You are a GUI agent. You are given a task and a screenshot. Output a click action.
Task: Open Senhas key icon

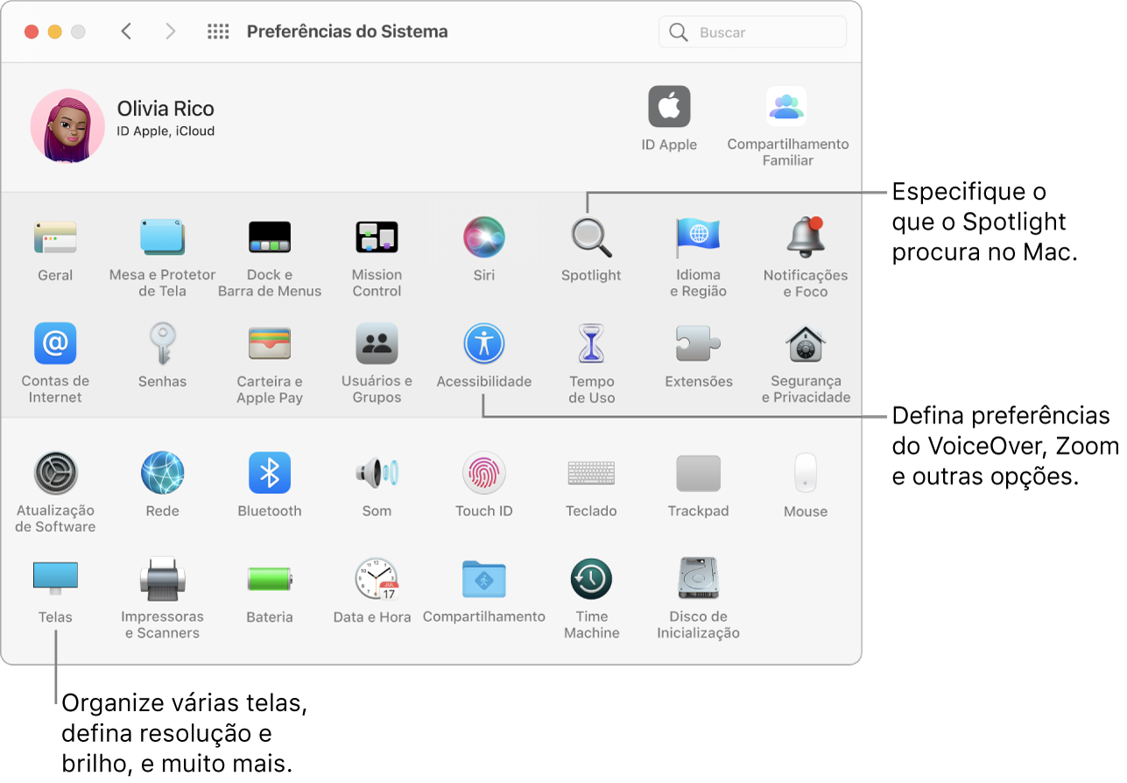[x=162, y=343]
